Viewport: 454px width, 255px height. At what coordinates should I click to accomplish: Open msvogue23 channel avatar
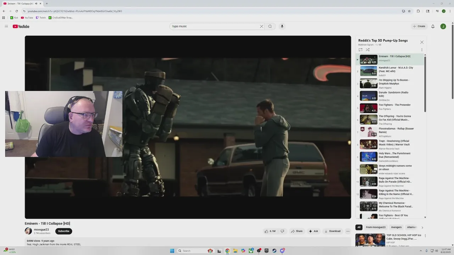tap(28, 231)
